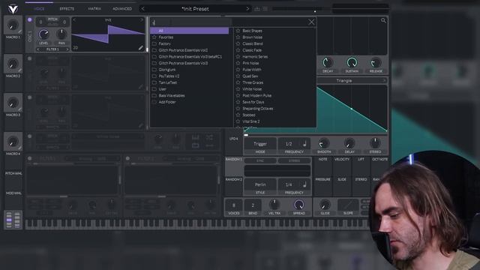480x270 pixels.
Task: Star the Vital Sine 2 wavetable
Action: pyautogui.click(x=238, y=121)
